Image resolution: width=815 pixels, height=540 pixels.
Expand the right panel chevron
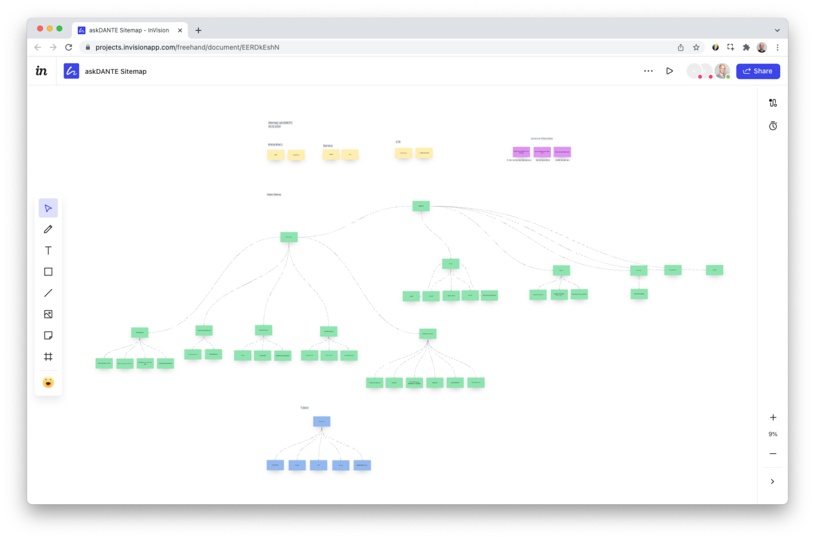(772, 481)
